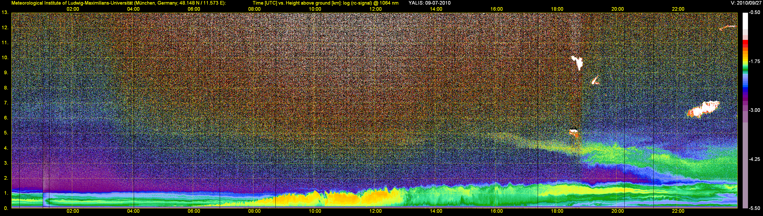Click the -5.50 color scale value
Screen dimensions: 763x216
tap(754, 208)
